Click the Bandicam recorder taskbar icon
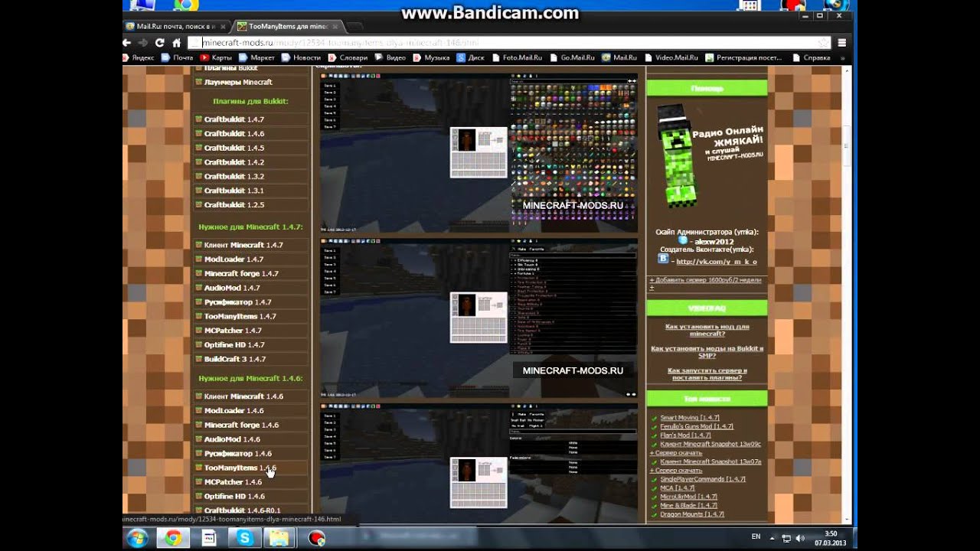This screenshot has width=980, height=551. tap(316, 538)
